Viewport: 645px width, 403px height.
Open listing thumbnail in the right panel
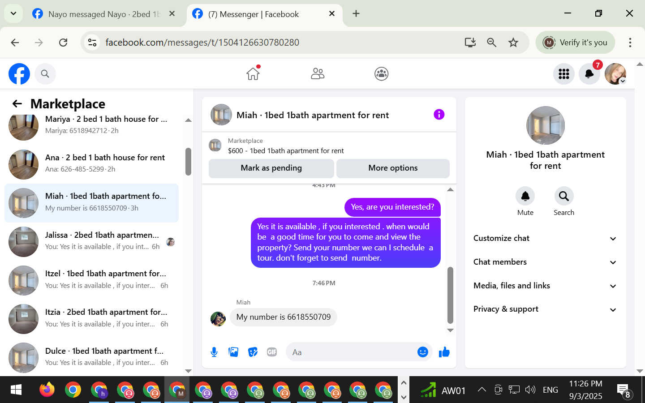pos(545,125)
